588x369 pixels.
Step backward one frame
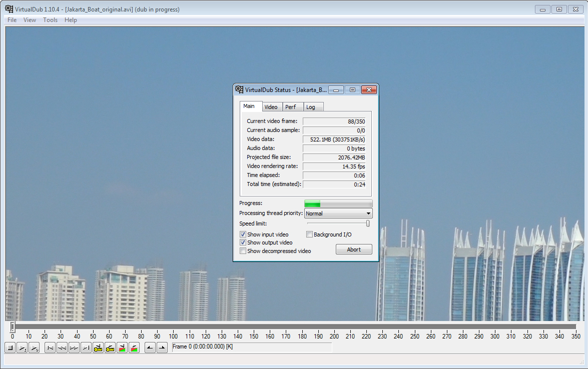click(x=62, y=348)
